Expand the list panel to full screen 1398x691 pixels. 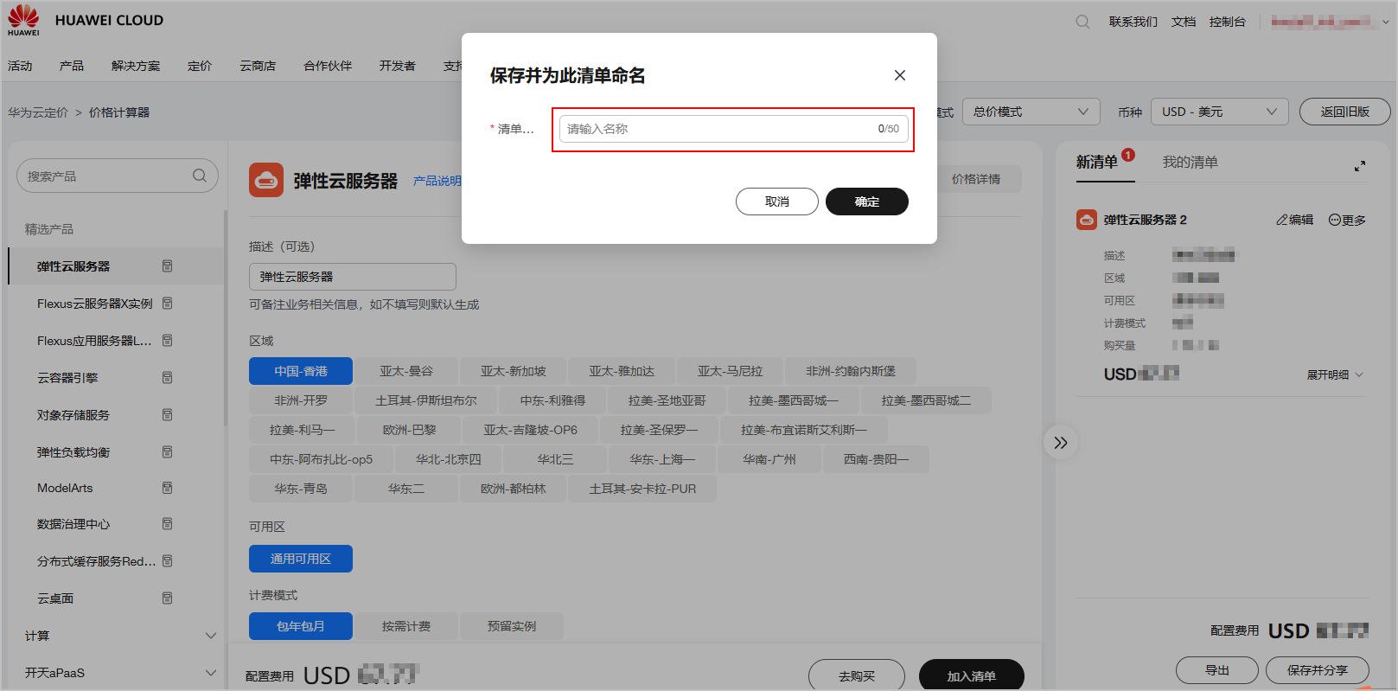point(1360,165)
